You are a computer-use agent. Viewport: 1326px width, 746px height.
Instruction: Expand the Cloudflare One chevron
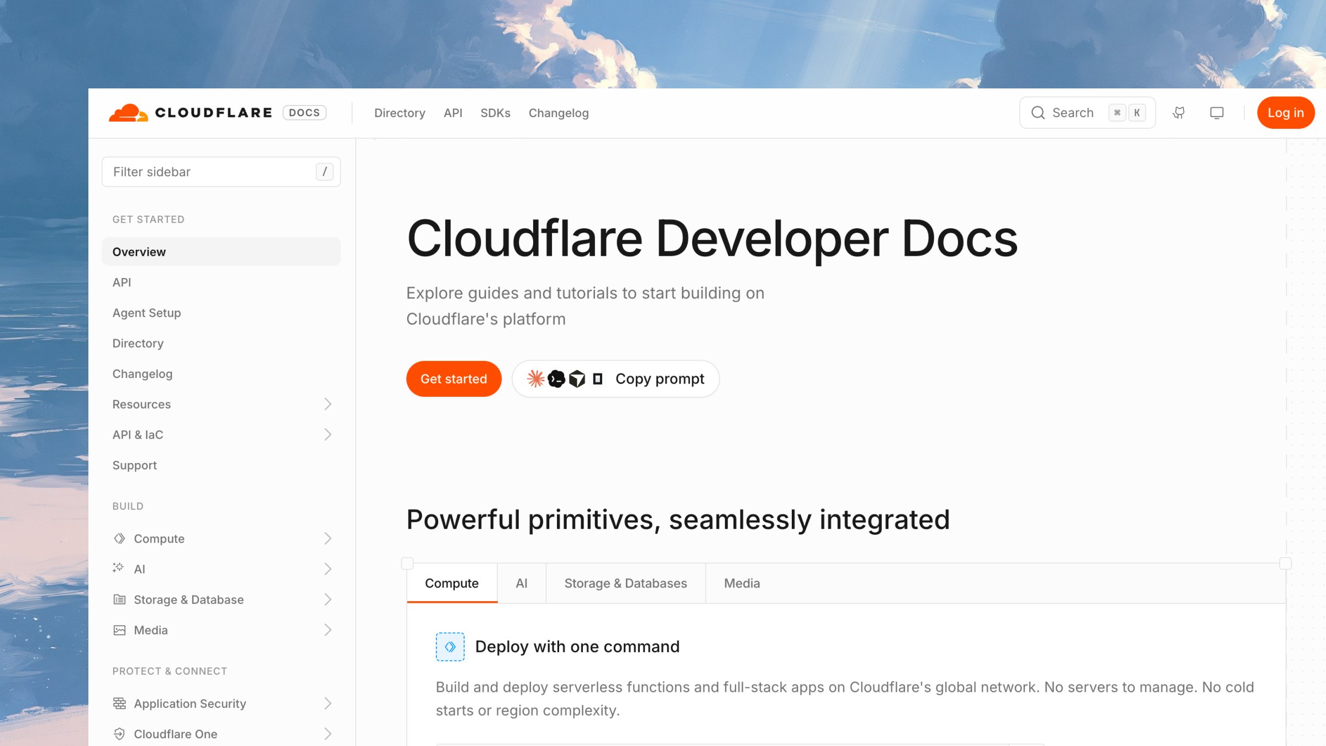[x=328, y=734]
